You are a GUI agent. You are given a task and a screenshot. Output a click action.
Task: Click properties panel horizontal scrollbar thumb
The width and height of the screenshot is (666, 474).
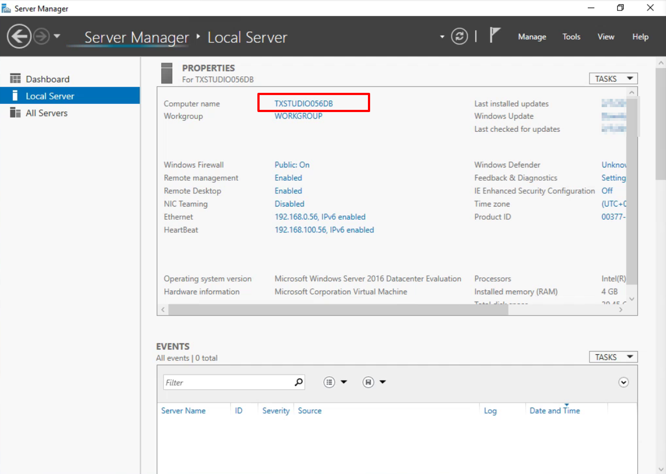(338, 310)
